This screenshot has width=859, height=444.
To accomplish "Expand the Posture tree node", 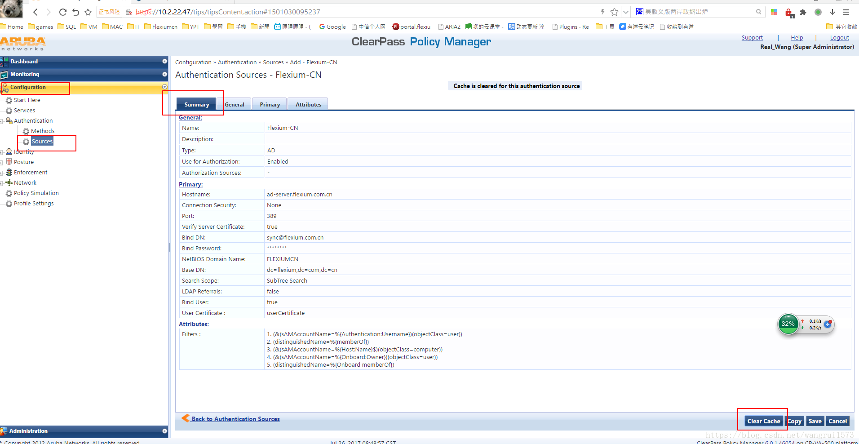I will (2, 163).
